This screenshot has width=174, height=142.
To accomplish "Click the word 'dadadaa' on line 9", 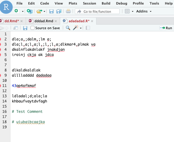I will pos(44,75).
